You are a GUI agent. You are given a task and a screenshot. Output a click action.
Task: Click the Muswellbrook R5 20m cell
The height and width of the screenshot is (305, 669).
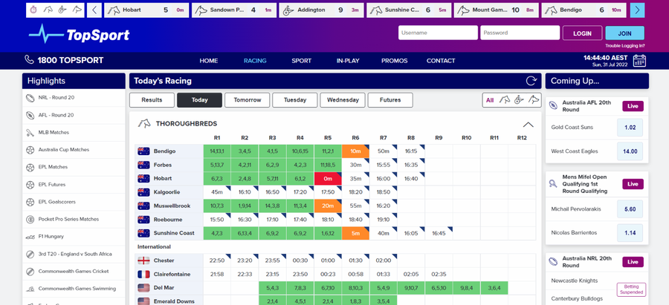pos(328,206)
